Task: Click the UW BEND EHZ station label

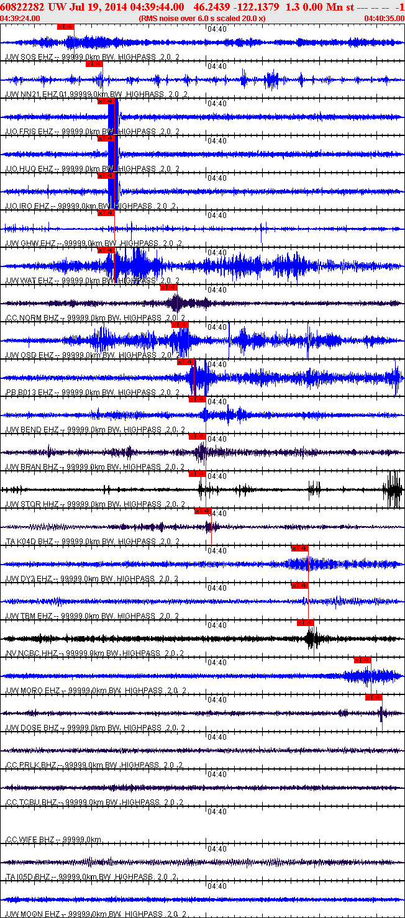Action: point(32,430)
